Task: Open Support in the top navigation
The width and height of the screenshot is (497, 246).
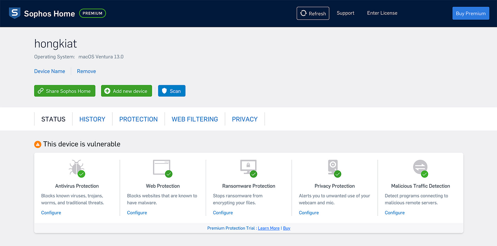Action: coord(345,13)
